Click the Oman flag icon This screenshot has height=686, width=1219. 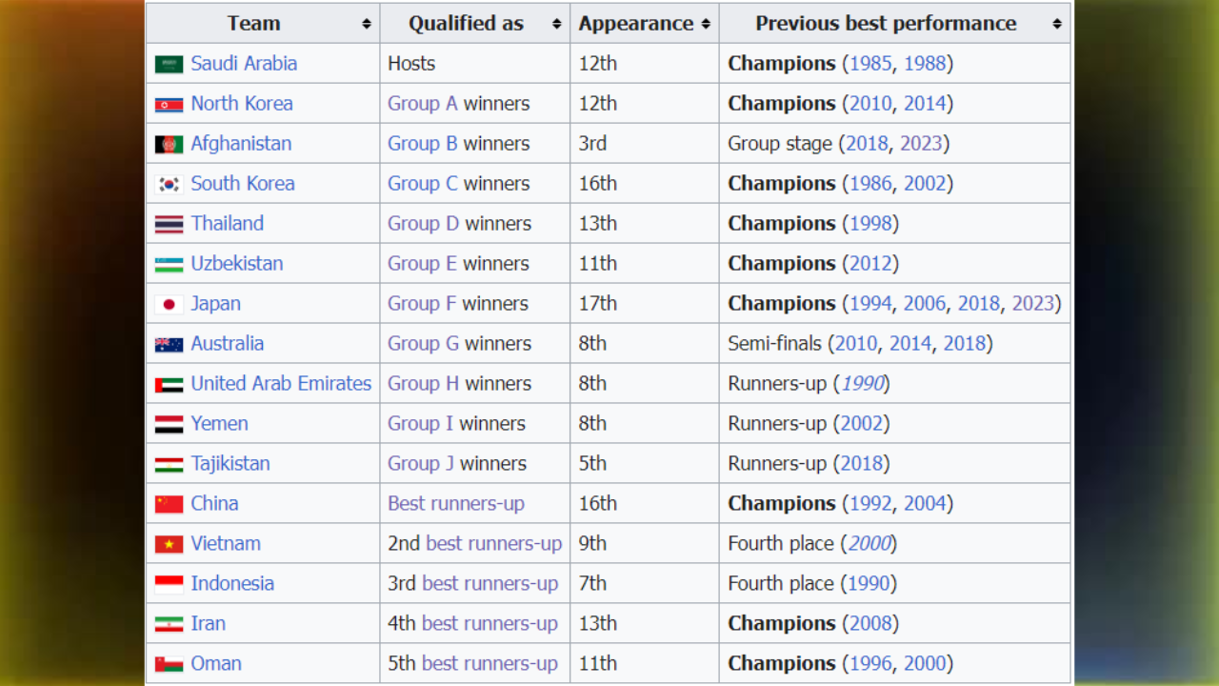169,664
